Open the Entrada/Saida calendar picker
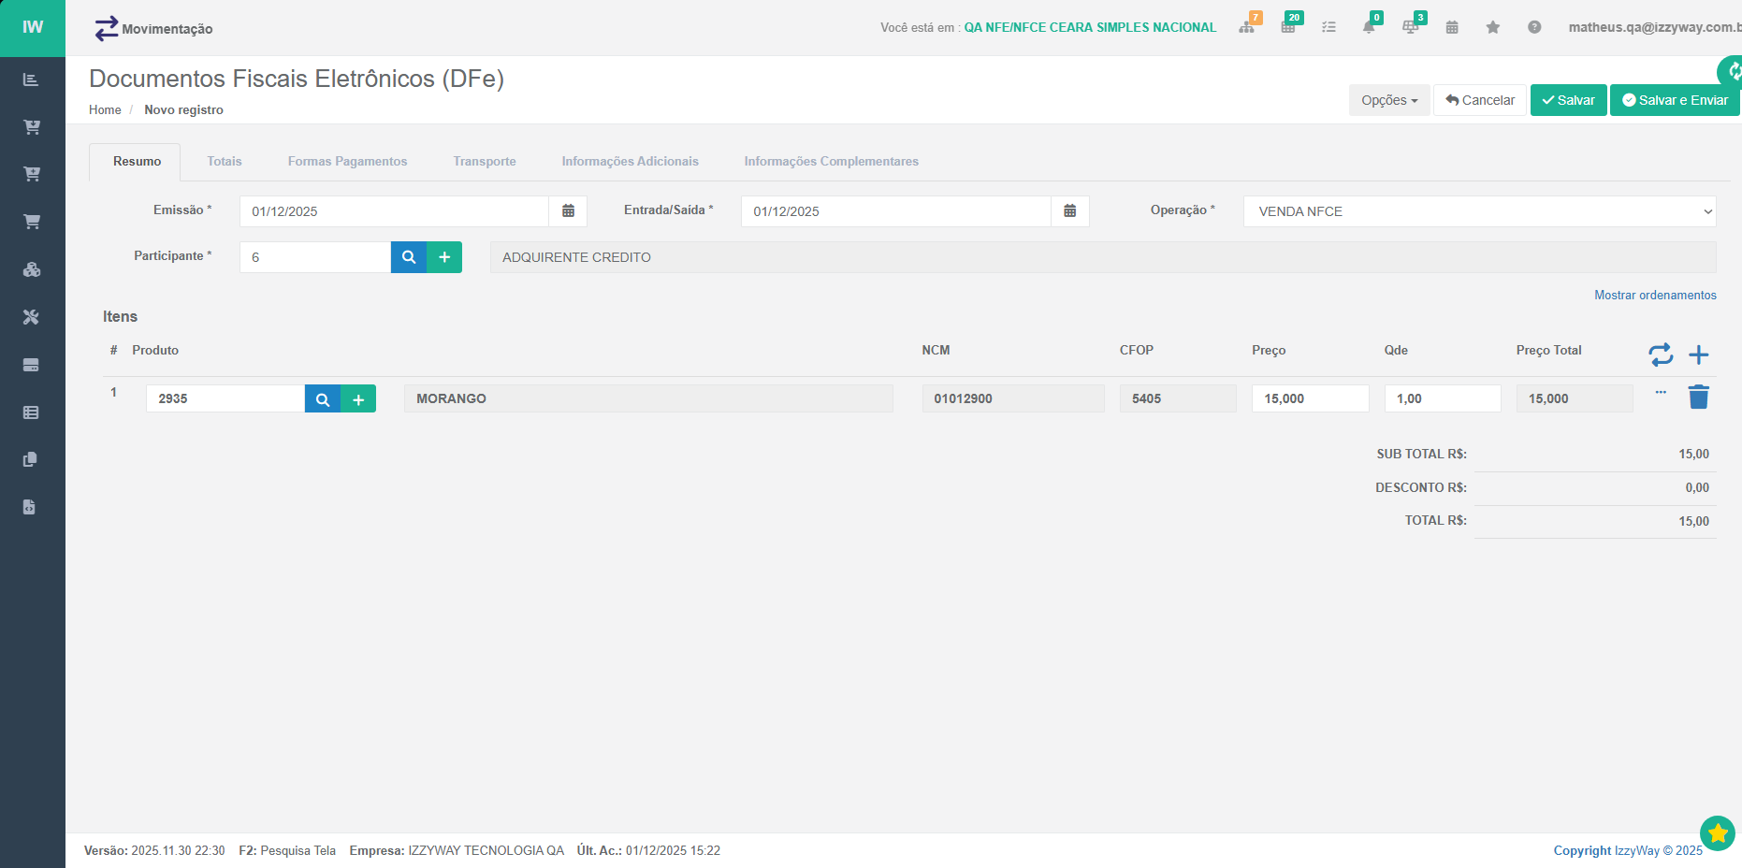Image resolution: width=1742 pixels, height=868 pixels. pyautogui.click(x=1069, y=211)
